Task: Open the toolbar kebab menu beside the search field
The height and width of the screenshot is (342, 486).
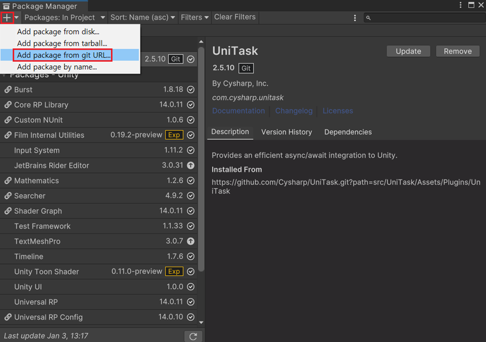Action: pos(355,18)
